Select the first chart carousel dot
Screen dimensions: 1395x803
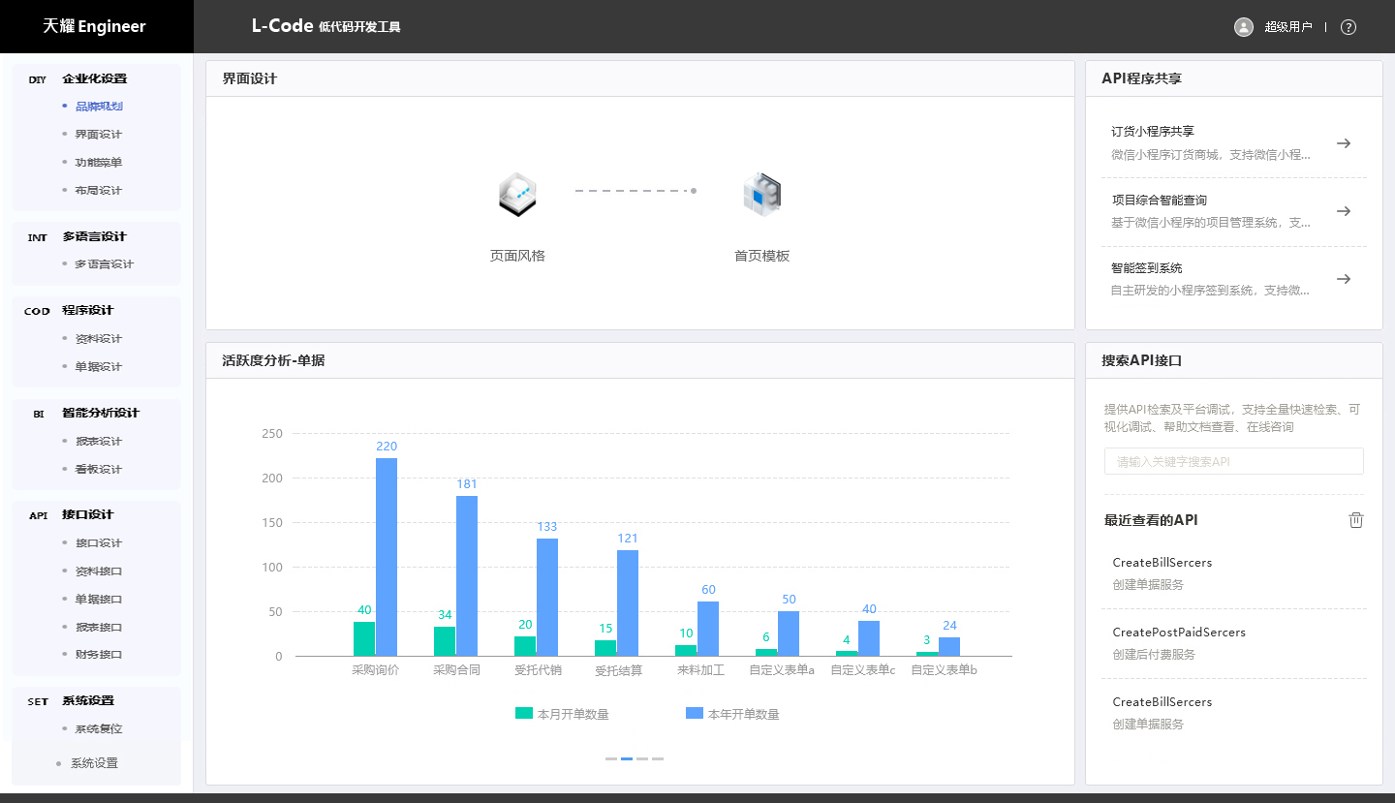[x=611, y=758]
